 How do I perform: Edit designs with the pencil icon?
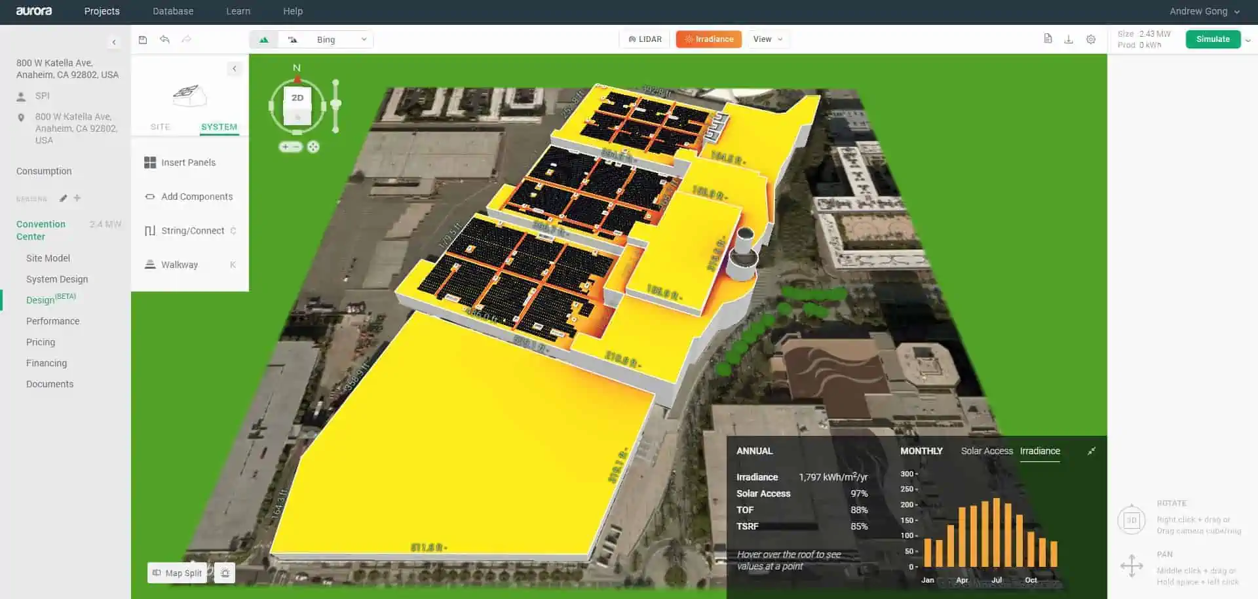63,198
